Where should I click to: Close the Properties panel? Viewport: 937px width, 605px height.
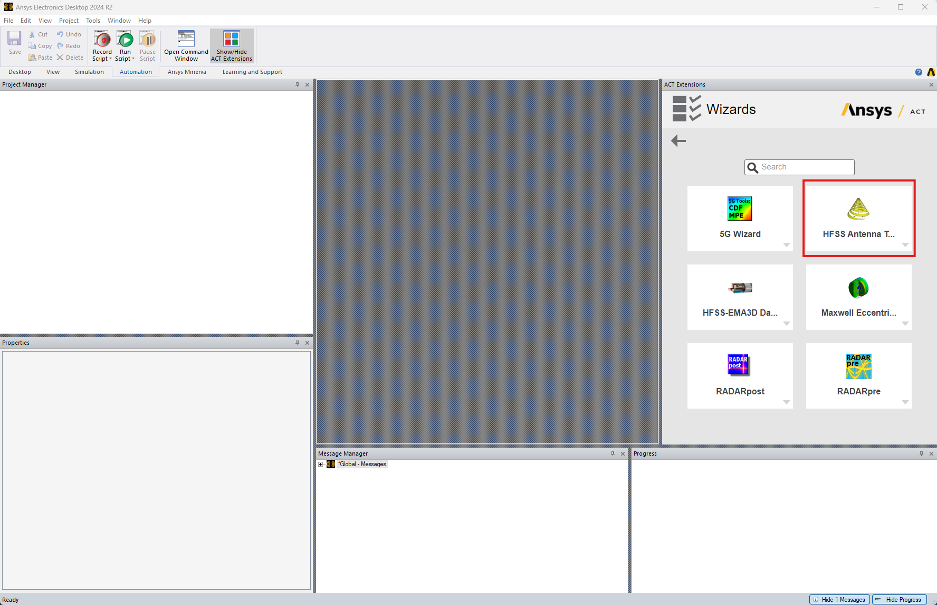pyautogui.click(x=308, y=343)
